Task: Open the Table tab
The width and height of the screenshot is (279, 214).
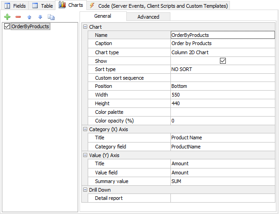Action: pos(42,5)
